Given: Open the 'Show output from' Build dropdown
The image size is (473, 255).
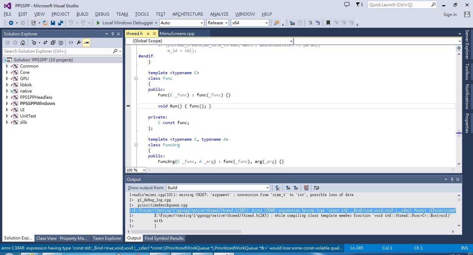Looking at the screenshot, I should (218, 188).
